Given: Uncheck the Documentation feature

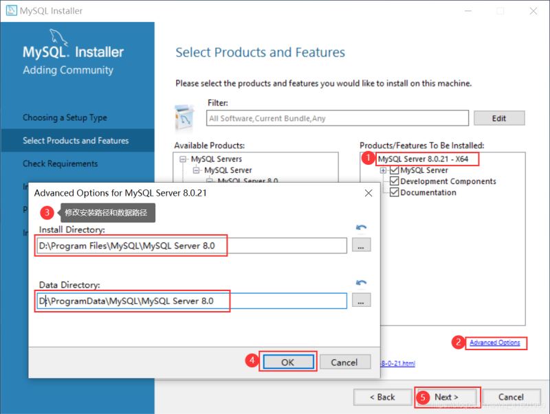Looking at the screenshot, I should tap(394, 192).
